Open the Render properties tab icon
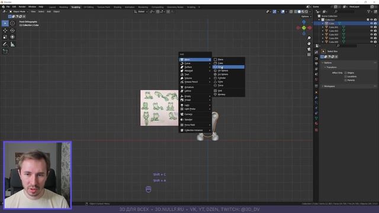 tap(316, 59)
